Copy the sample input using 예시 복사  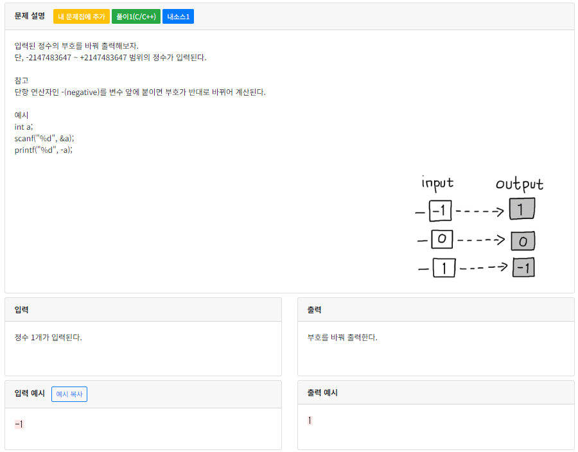[x=69, y=394]
